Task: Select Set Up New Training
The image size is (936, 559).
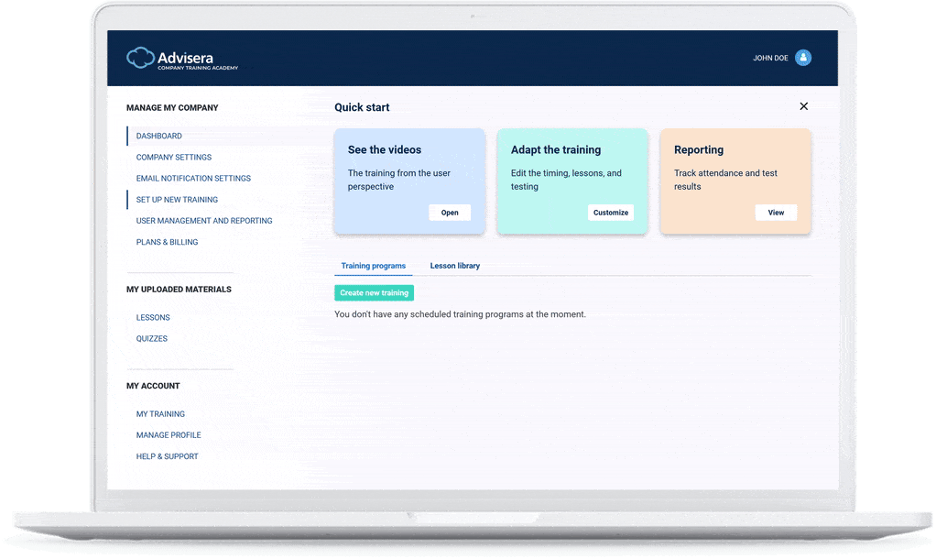Action: (x=177, y=200)
